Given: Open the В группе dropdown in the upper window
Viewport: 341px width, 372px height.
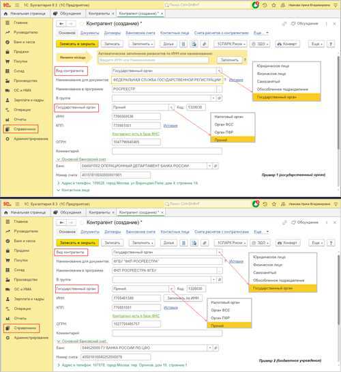Looking at the screenshot, I should click(x=213, y=98).
